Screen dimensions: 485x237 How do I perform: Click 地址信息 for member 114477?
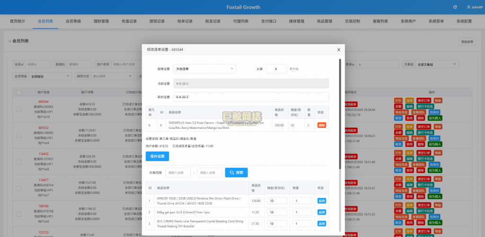coord(402,191)
